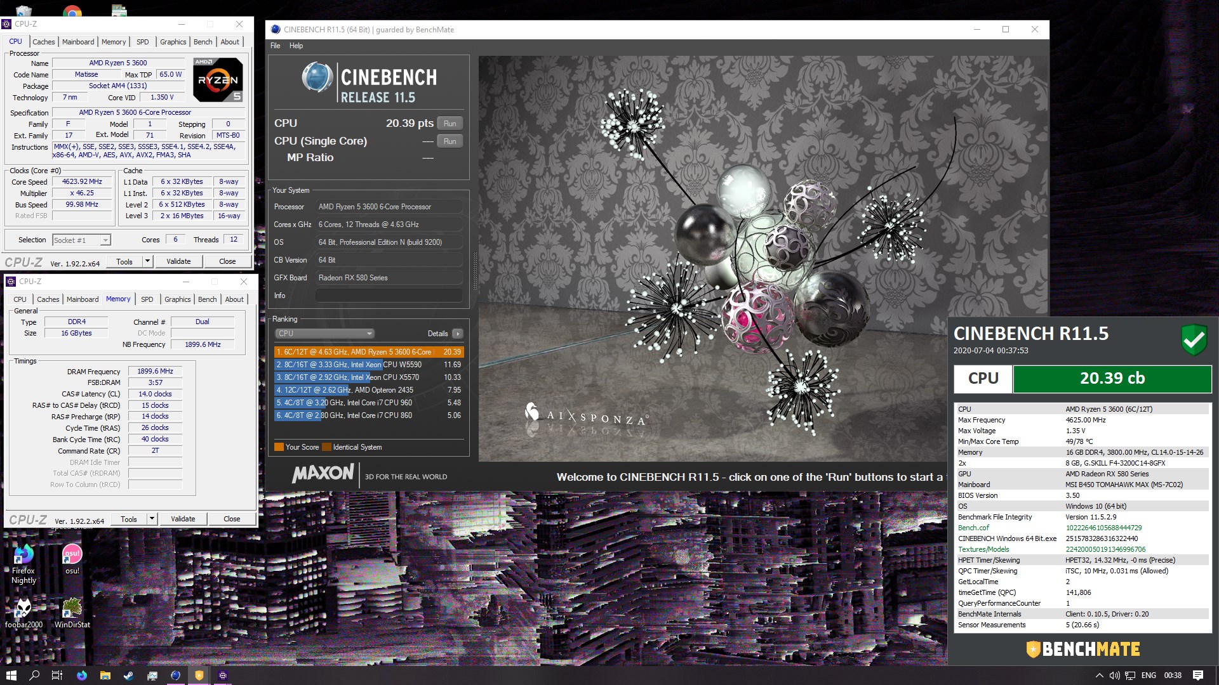Open taskbar search magnifier
This screenshot has height=685, width=1219.
coord(34,675)
